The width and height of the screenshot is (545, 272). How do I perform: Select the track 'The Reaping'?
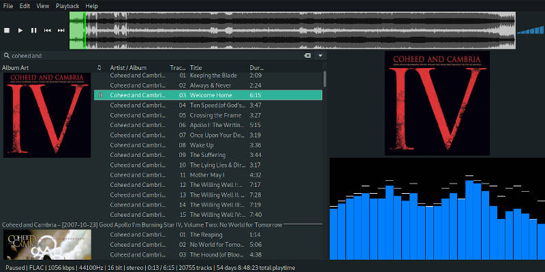pos(208,235)
